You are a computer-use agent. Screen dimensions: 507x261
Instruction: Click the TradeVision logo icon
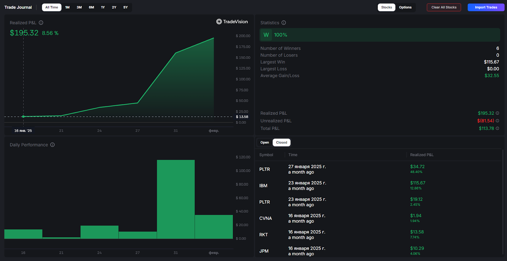tap(219, 22)
